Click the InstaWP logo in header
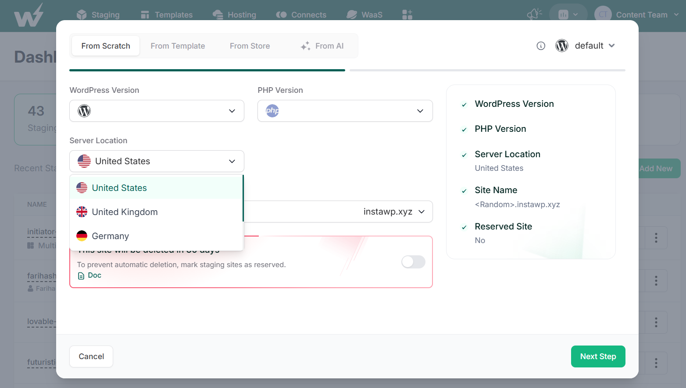The width and height of the screenshot is (686, 388). pos(29,15)
